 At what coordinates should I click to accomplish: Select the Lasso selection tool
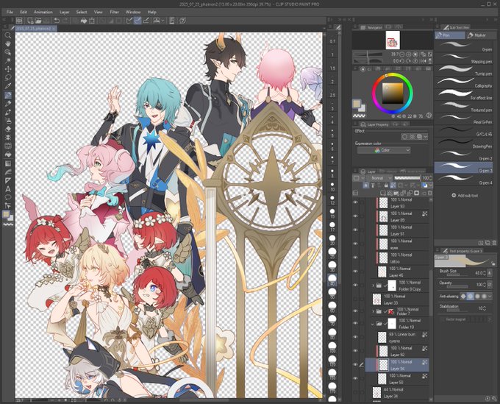[x=8, y=77]
